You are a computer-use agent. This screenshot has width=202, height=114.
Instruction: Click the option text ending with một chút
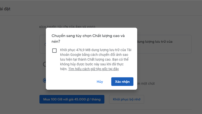(146, 84)
